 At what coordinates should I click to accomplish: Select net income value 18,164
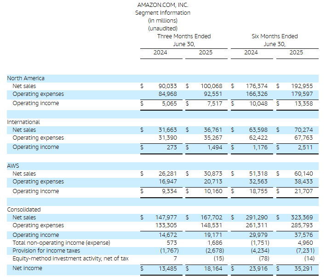pyautogui.click(x=213, y=269)
